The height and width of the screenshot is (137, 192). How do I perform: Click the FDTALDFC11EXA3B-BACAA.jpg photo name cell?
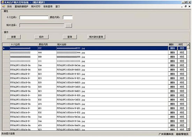click(x=112, y=65)
